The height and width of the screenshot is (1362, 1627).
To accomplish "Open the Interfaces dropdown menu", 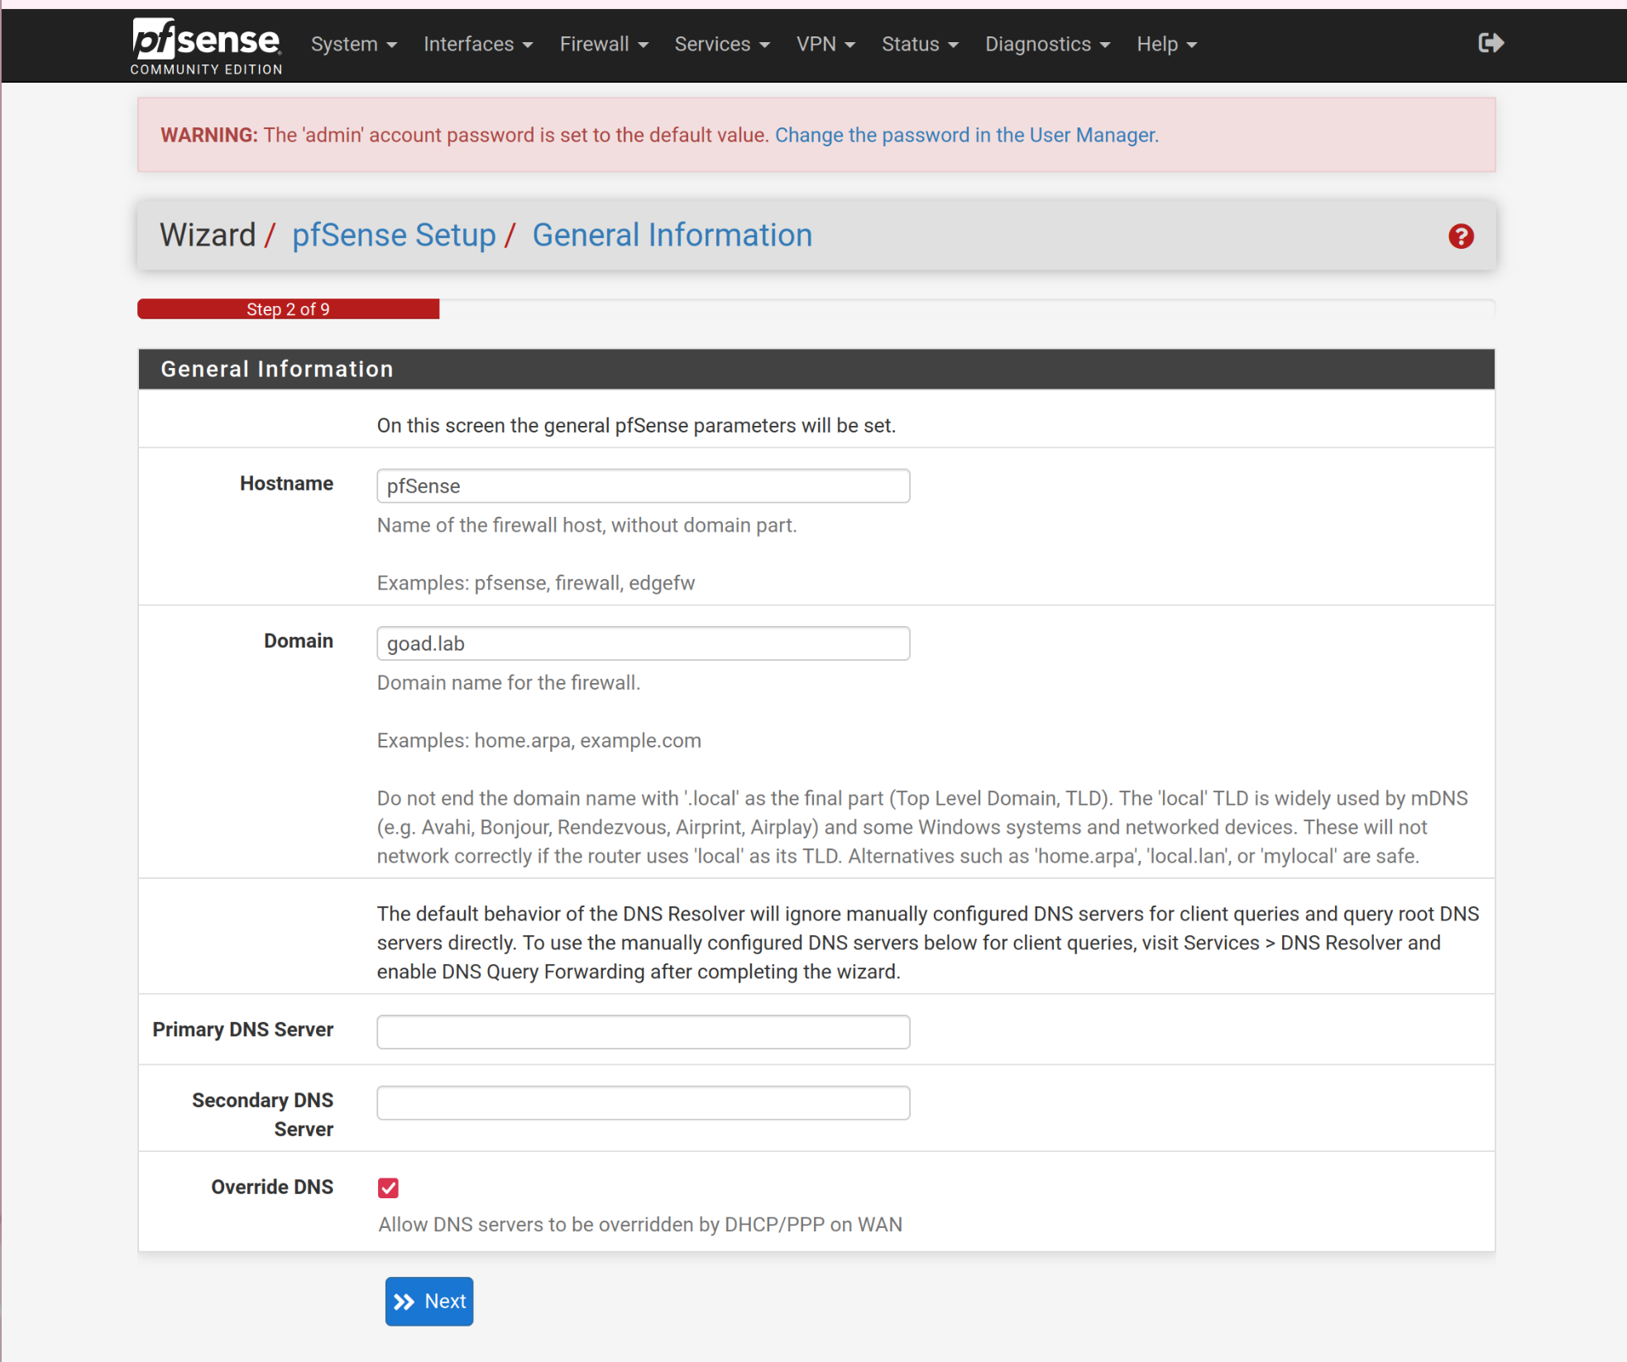I will click(477, 45).
